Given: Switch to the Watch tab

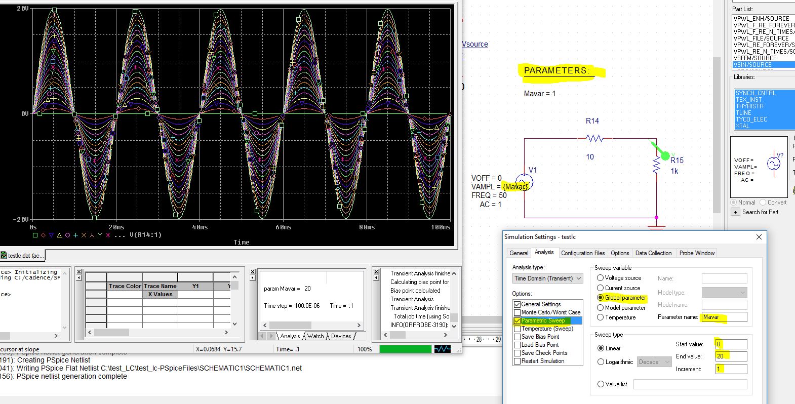Looking at the screenshot, I should tap(315, 336).
